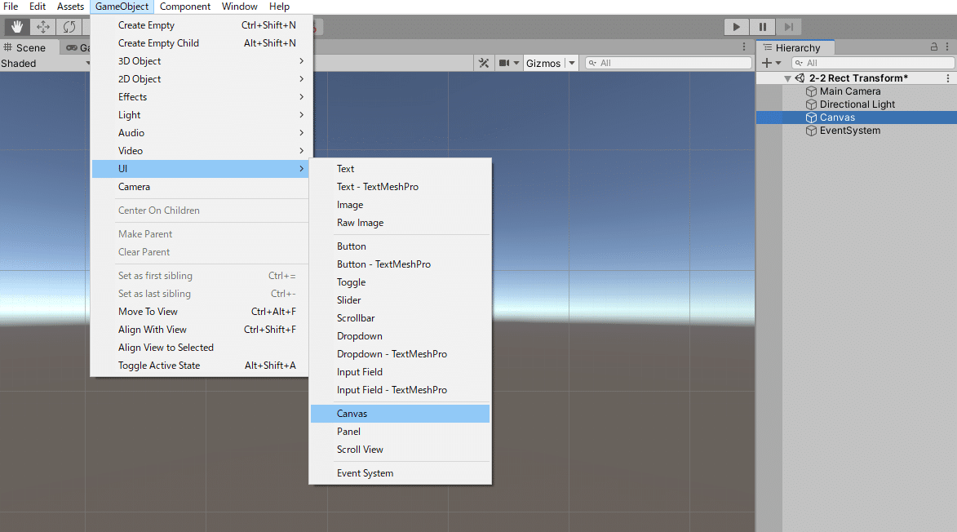Image resolution: width=957 pixels, height=532 pixels.
Task: Close the GameObject menu
Action: coord(122,7)
